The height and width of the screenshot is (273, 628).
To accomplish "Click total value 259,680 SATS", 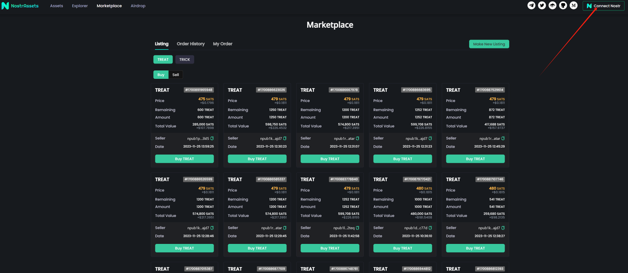I will tap(494, 214).
